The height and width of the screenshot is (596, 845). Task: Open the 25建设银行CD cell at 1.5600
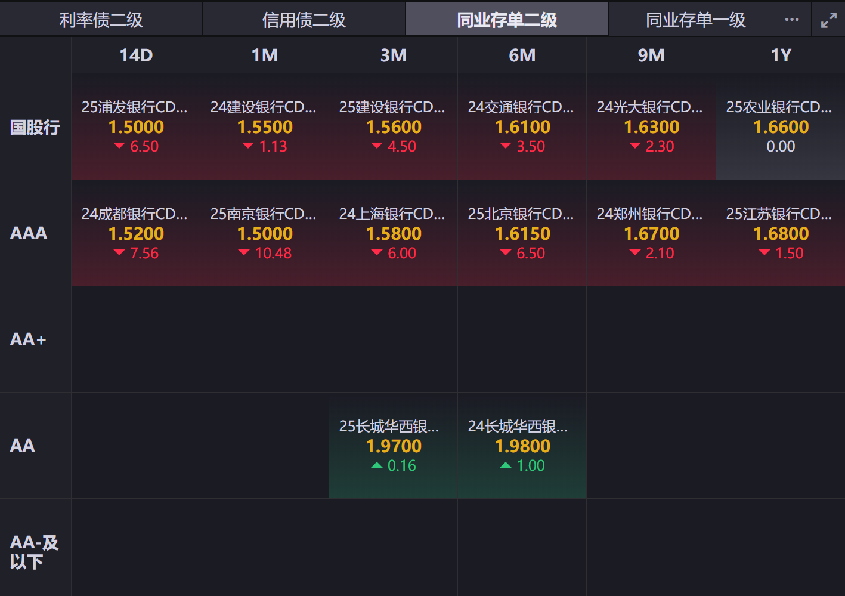[394, 126]
